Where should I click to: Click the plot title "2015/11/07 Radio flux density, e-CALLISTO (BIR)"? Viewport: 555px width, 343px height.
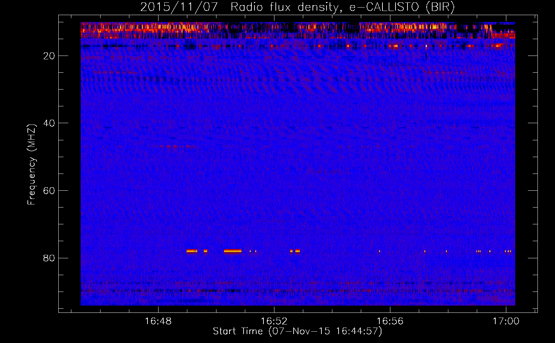pos(297,7)
